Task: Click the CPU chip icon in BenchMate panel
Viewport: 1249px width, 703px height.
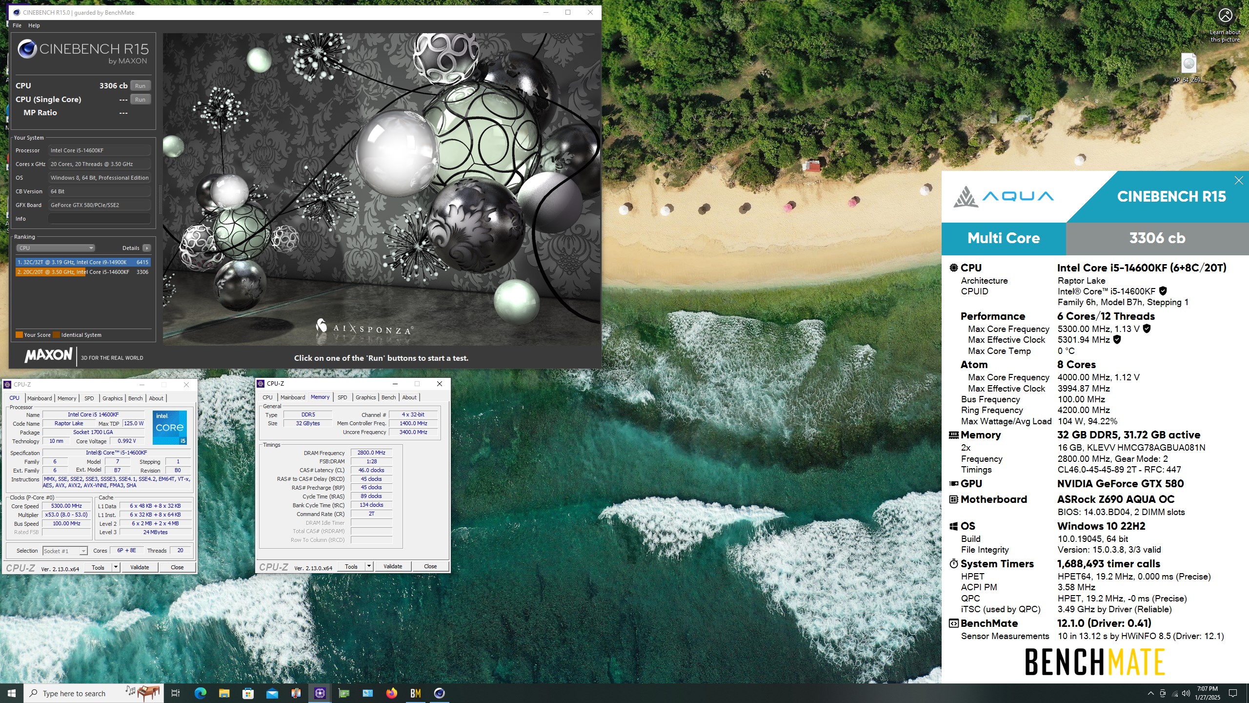Action: tap(954, 268)
